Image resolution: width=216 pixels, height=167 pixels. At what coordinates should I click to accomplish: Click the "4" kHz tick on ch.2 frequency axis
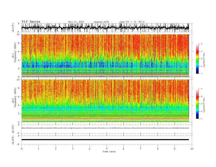pos(19,105)
